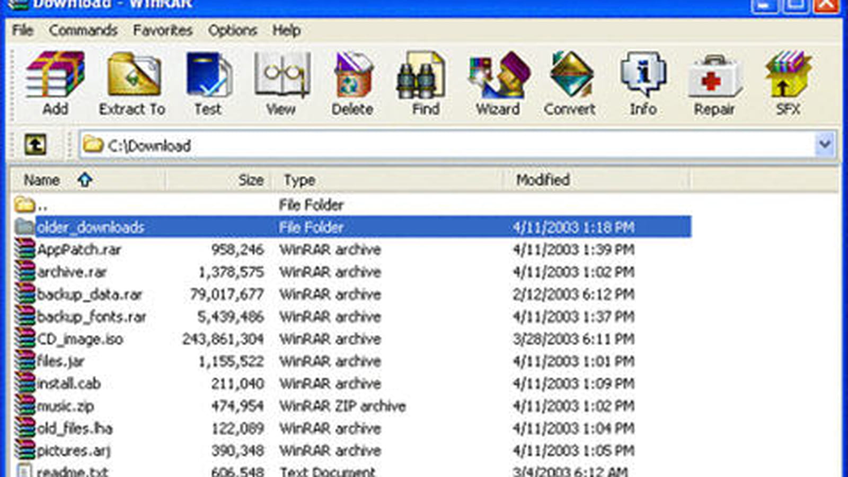Select the old_files.lha file name
This screenshot has height=477, width=848.
(75, 428)
